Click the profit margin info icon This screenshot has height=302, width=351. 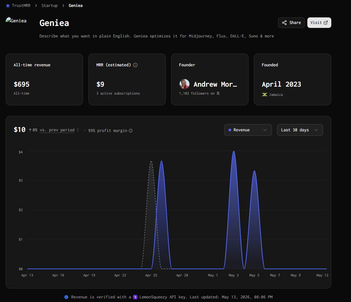coord(131,131)
